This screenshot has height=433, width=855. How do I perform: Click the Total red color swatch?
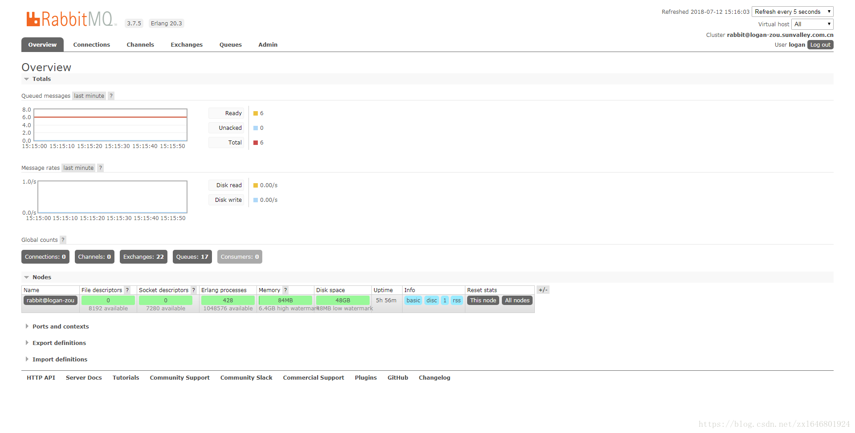pyautogui.click(x=256, y=143)
